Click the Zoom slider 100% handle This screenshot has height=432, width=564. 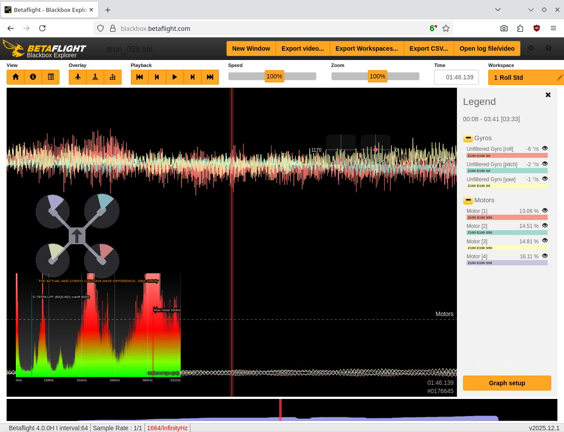378,76
